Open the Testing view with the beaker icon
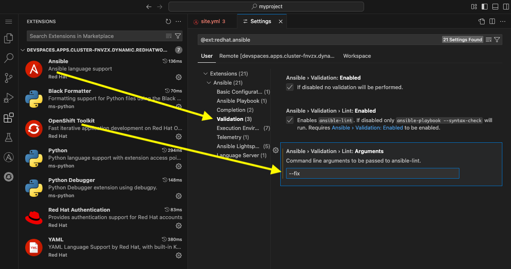 click(x=9, y=137)
